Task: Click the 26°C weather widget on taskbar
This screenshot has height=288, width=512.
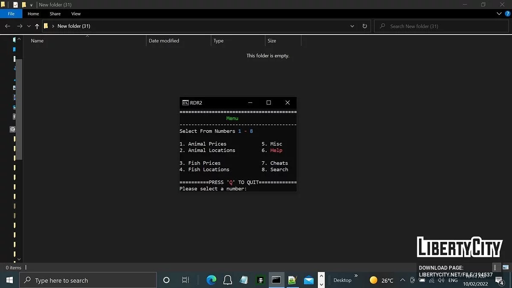Action: click(x=381, y=280)
